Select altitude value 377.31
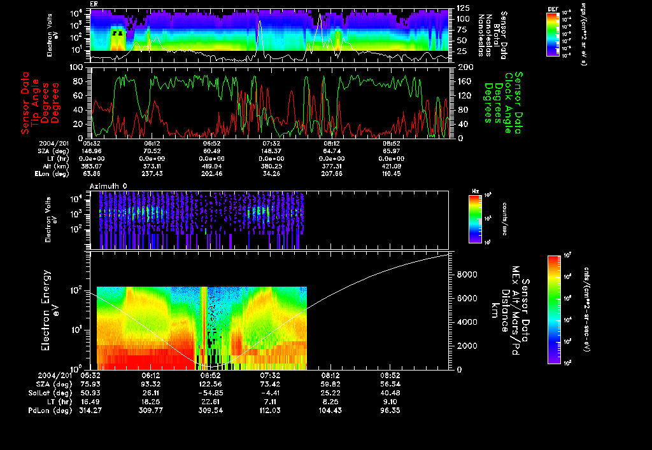 pyautogui.click(x=332, y=166)
